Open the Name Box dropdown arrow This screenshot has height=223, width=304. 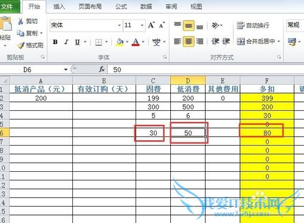[66, 69]
